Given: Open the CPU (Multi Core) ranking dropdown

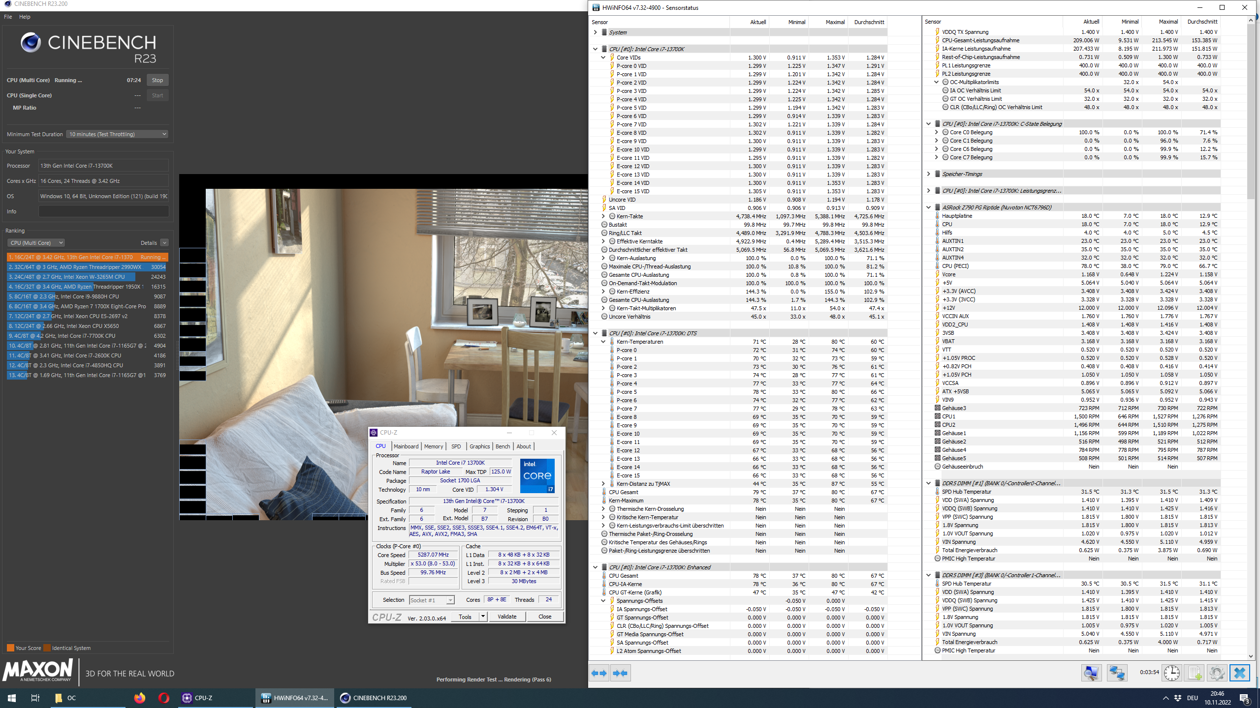Looking at the screenshot, I should pos(36,243).
